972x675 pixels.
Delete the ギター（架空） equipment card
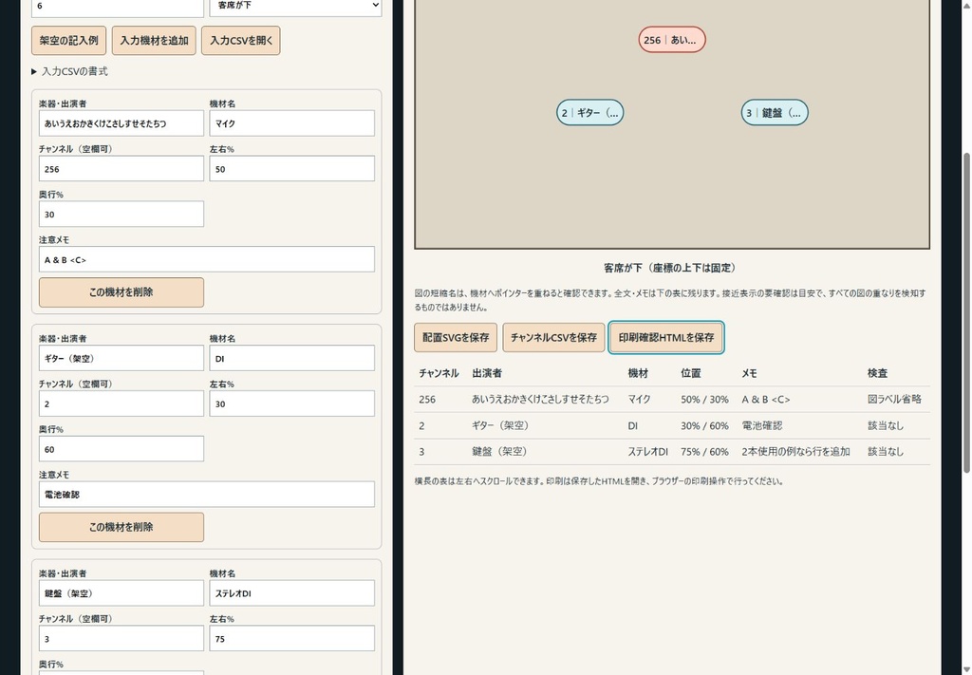pos(121,527)
